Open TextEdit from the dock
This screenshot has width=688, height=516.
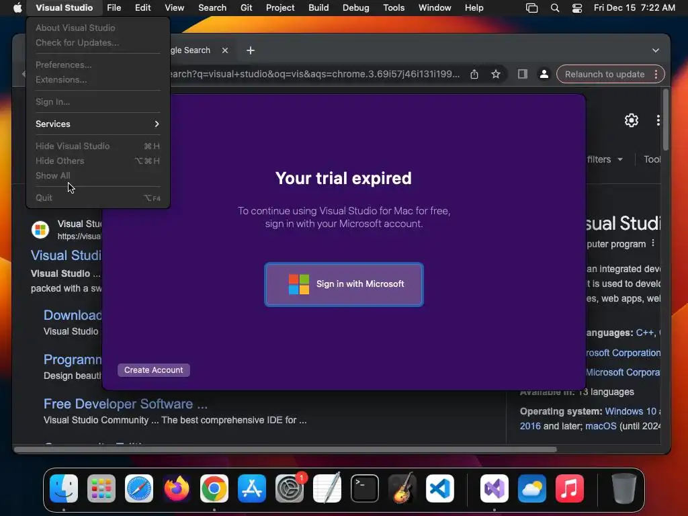327,488
